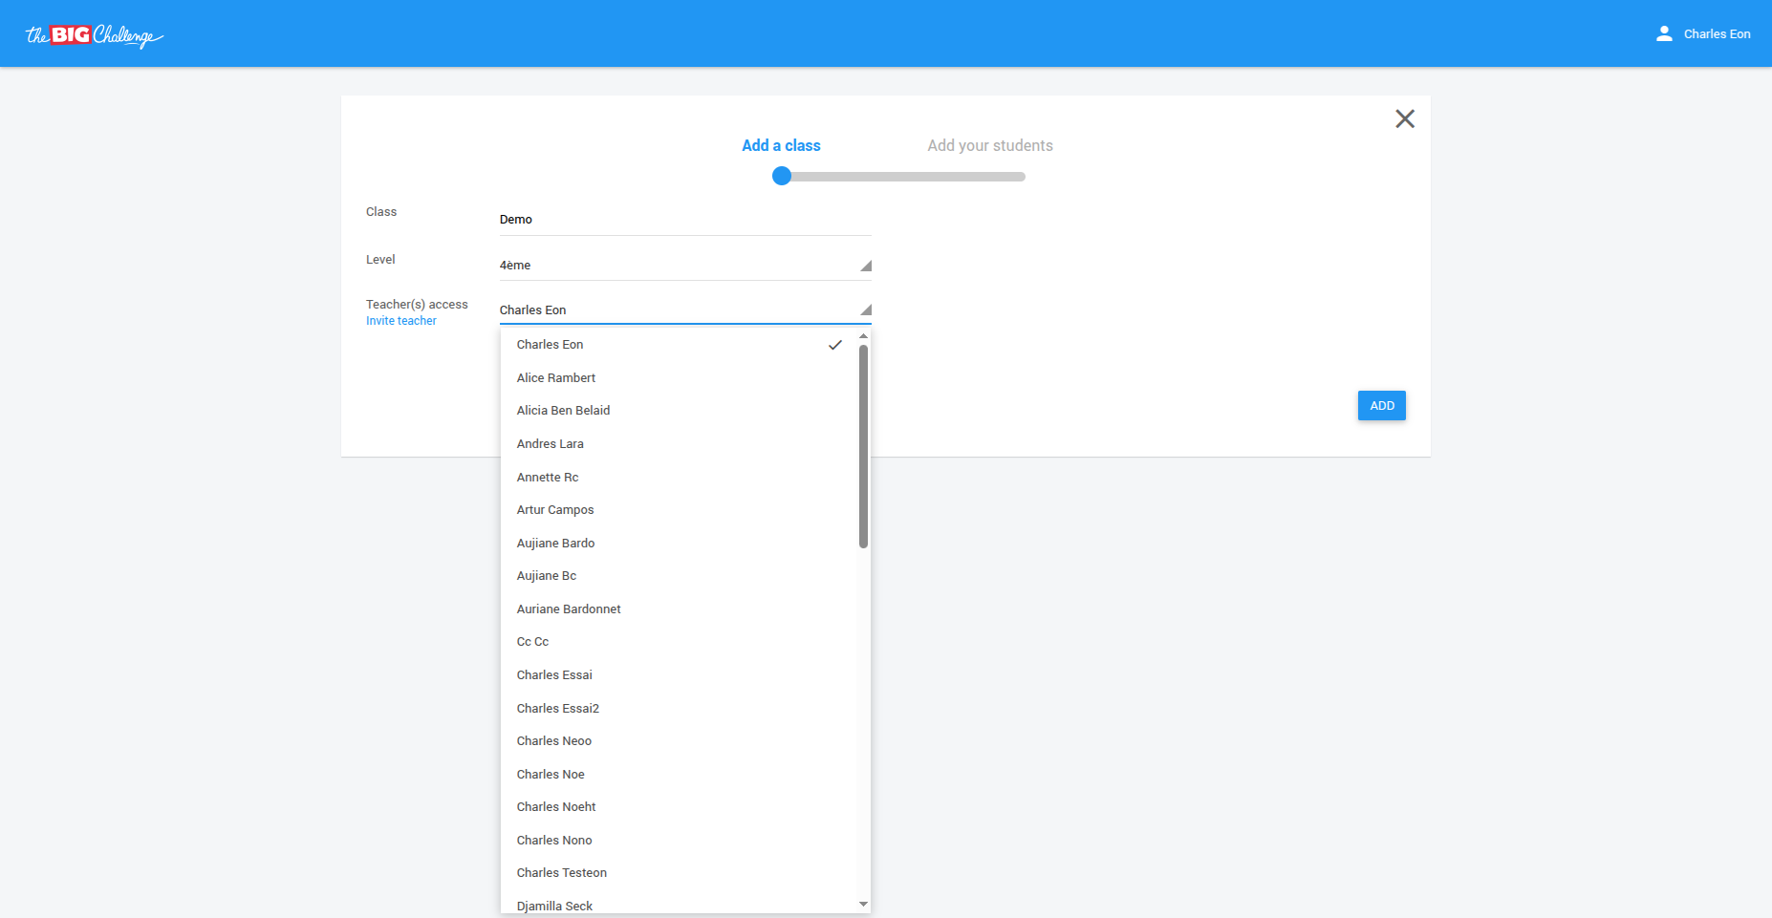This screenshot has height=918, width=1772.
Task: Switch to the Add your students step
Action: tap(989, 145)
